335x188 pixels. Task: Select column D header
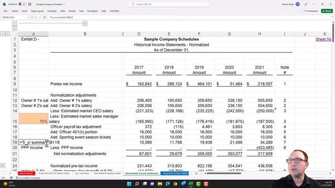pos(139,34)
